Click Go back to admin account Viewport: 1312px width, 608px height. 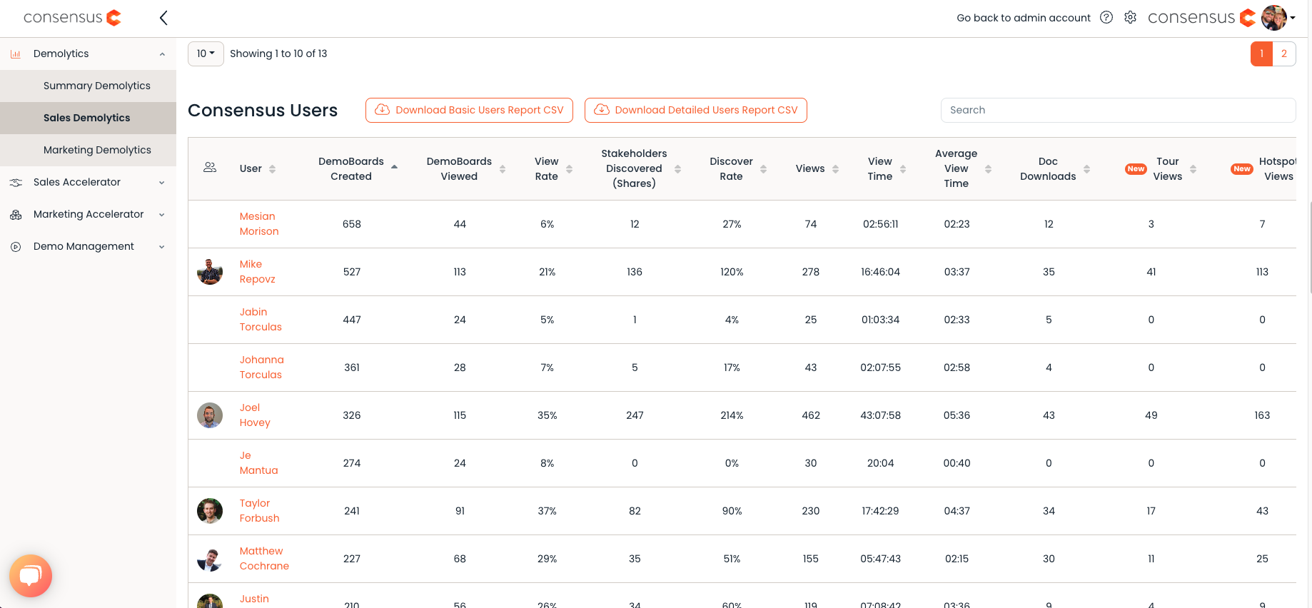pyautogui.click(x=1024, y=18)
